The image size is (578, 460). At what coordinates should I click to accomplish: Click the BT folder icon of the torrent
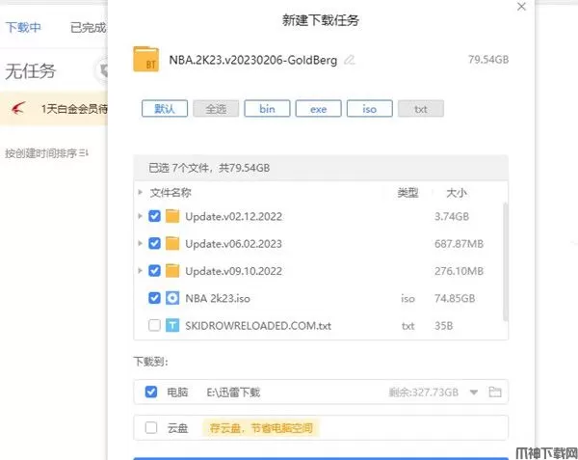(146, 59)
